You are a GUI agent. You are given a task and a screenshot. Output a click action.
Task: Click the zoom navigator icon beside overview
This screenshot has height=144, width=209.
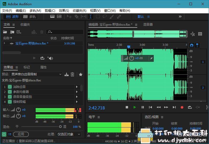(x=193, y=34)
